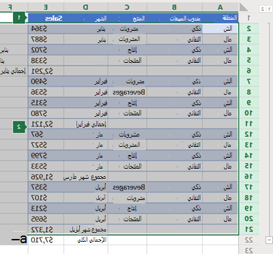Select row 3 header

pyautogui.click(x=249, y=39)
